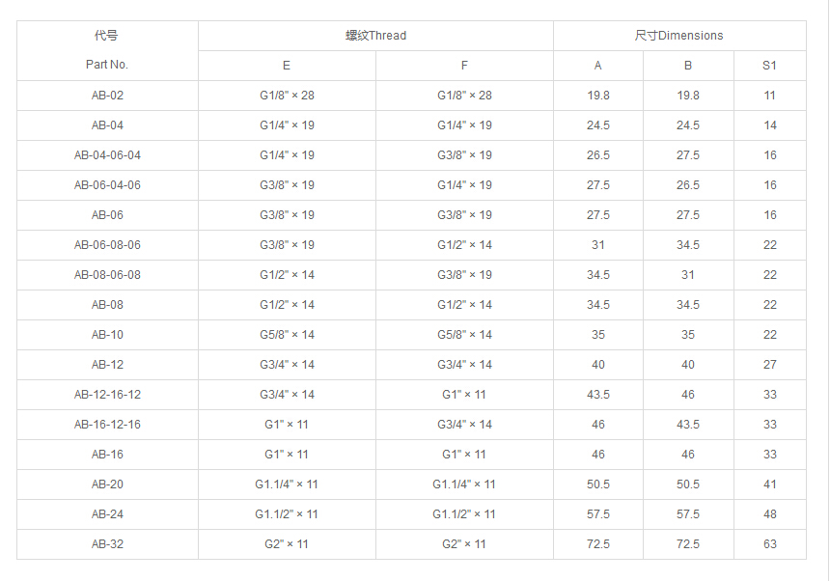The width and height of the screenshot is (830, 581).
Task: Select the Part No. header label
Action: (x=107, y=65)
